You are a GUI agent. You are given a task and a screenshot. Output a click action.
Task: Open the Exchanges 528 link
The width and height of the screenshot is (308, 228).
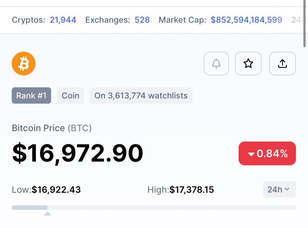142,20
